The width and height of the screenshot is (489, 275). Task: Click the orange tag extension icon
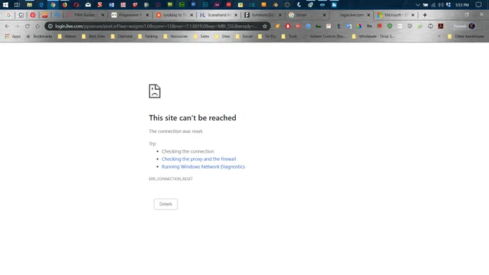click(278, 26)
